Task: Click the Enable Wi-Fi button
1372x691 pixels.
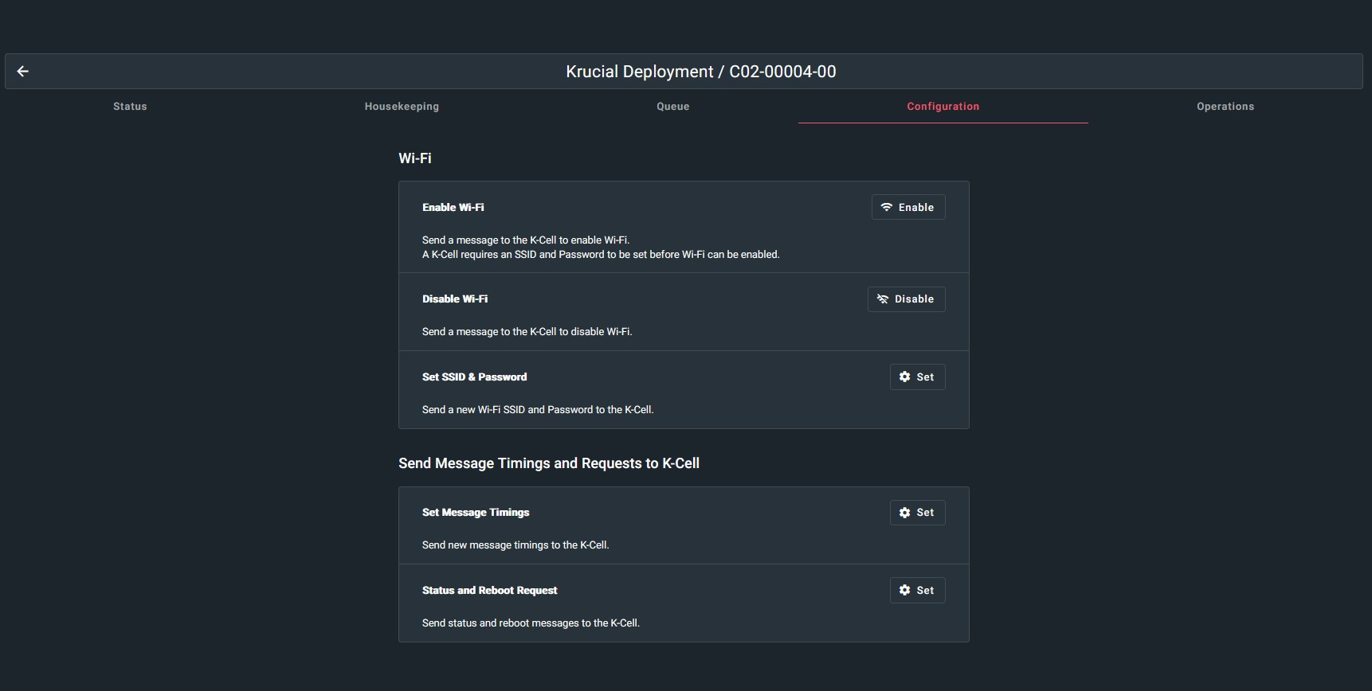Action: point(908,207)
